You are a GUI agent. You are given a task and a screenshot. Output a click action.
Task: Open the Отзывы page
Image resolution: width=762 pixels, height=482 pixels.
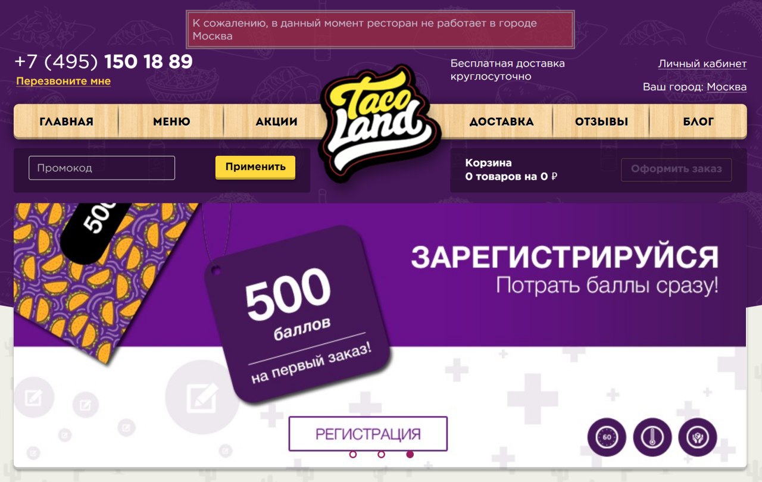tap(601, 121)
